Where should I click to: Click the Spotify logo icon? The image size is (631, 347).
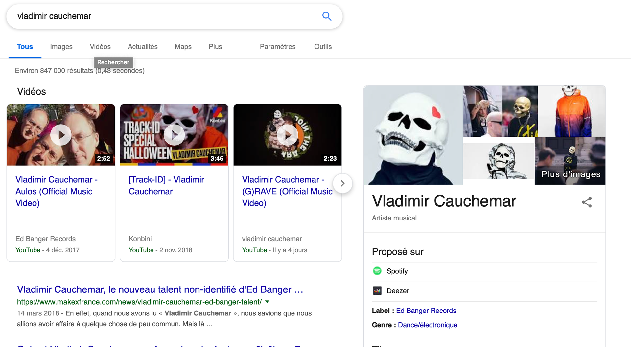pos(377,271)
